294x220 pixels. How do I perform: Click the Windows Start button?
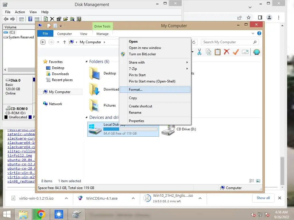pos(7,214)
